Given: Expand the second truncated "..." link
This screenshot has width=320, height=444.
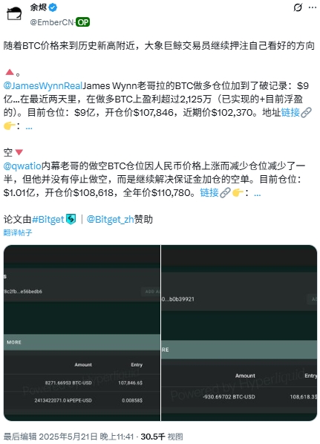Looking at the screenshot, I should 257,194.
